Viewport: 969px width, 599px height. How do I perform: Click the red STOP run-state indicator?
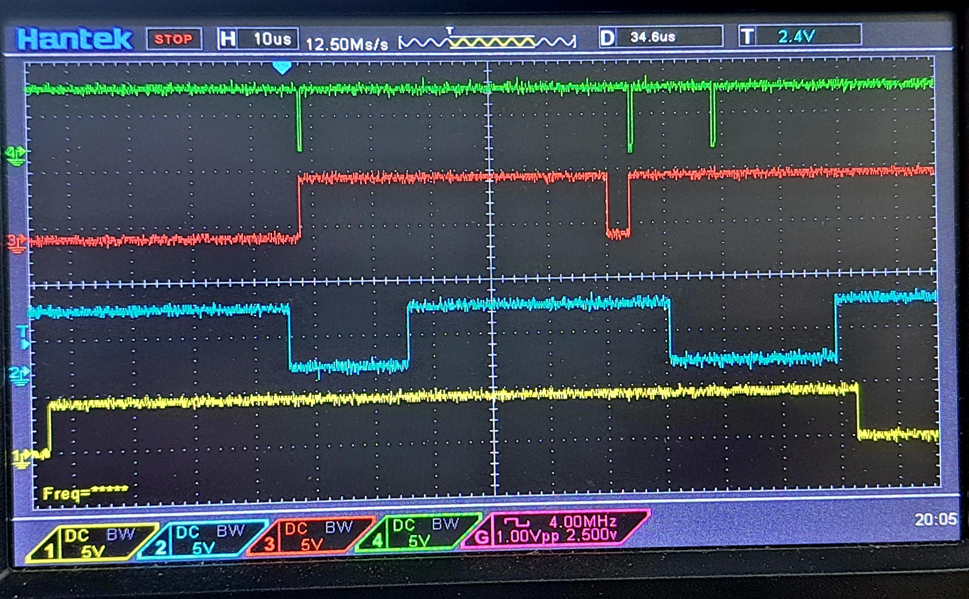[x=174, y=39]
